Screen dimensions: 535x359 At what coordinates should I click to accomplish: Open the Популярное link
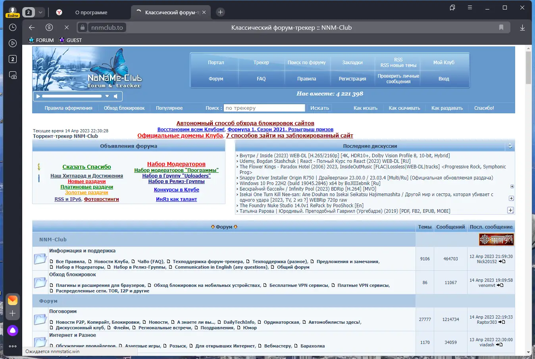click(169, 108)
